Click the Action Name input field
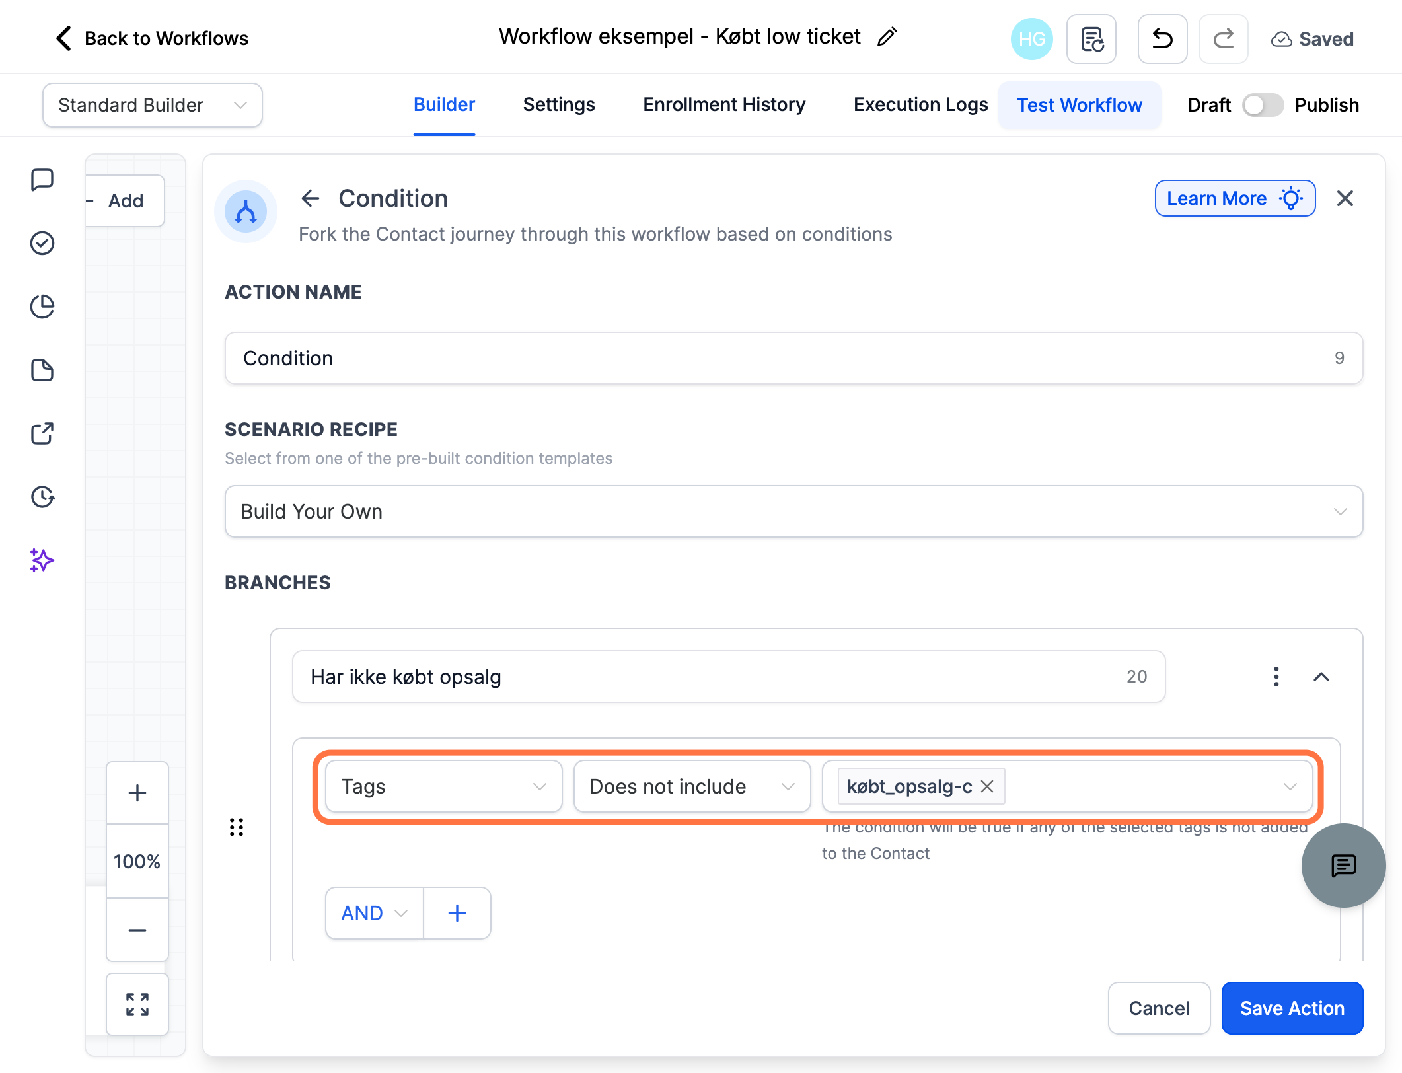The width and height of the screenshot is (1402, 1073). pyautogui.click(x=793, y=358)
